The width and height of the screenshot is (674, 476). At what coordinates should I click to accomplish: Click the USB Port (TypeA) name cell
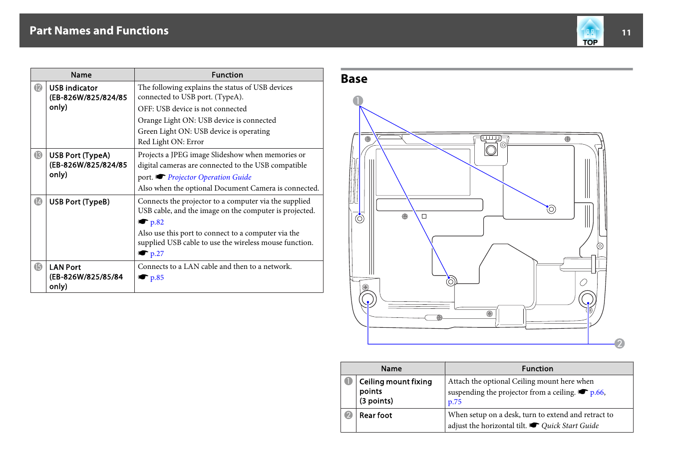90,172
